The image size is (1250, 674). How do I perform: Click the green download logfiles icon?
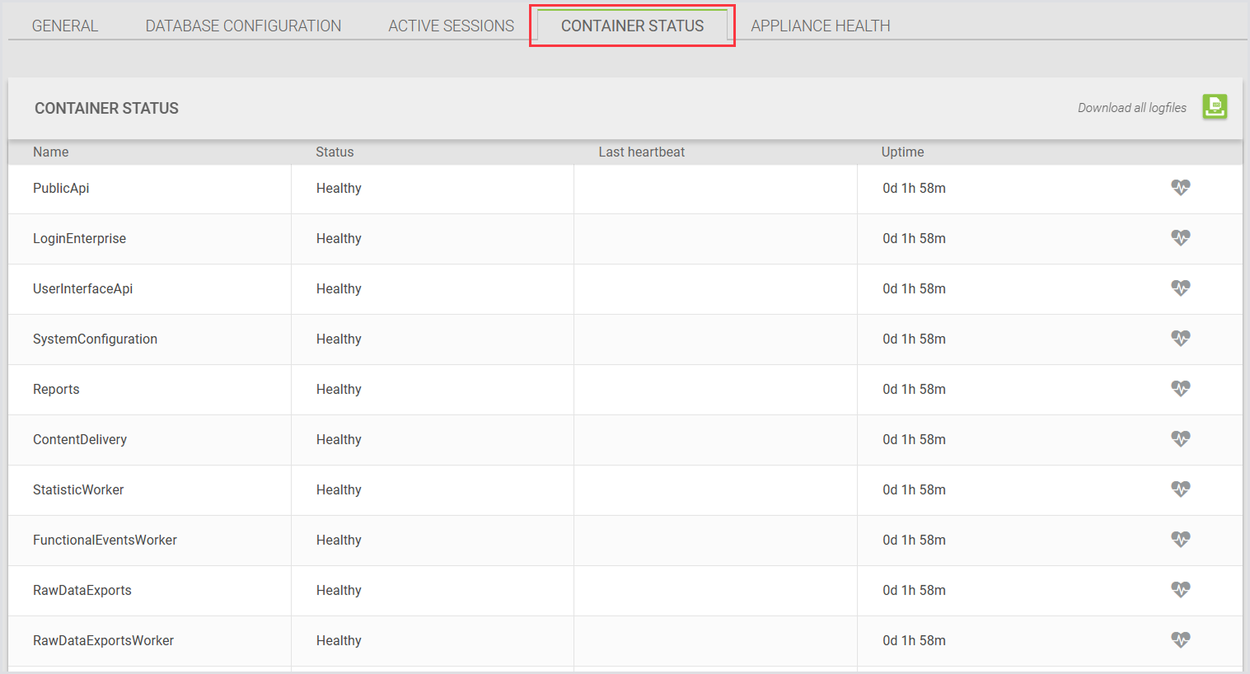1215,106
